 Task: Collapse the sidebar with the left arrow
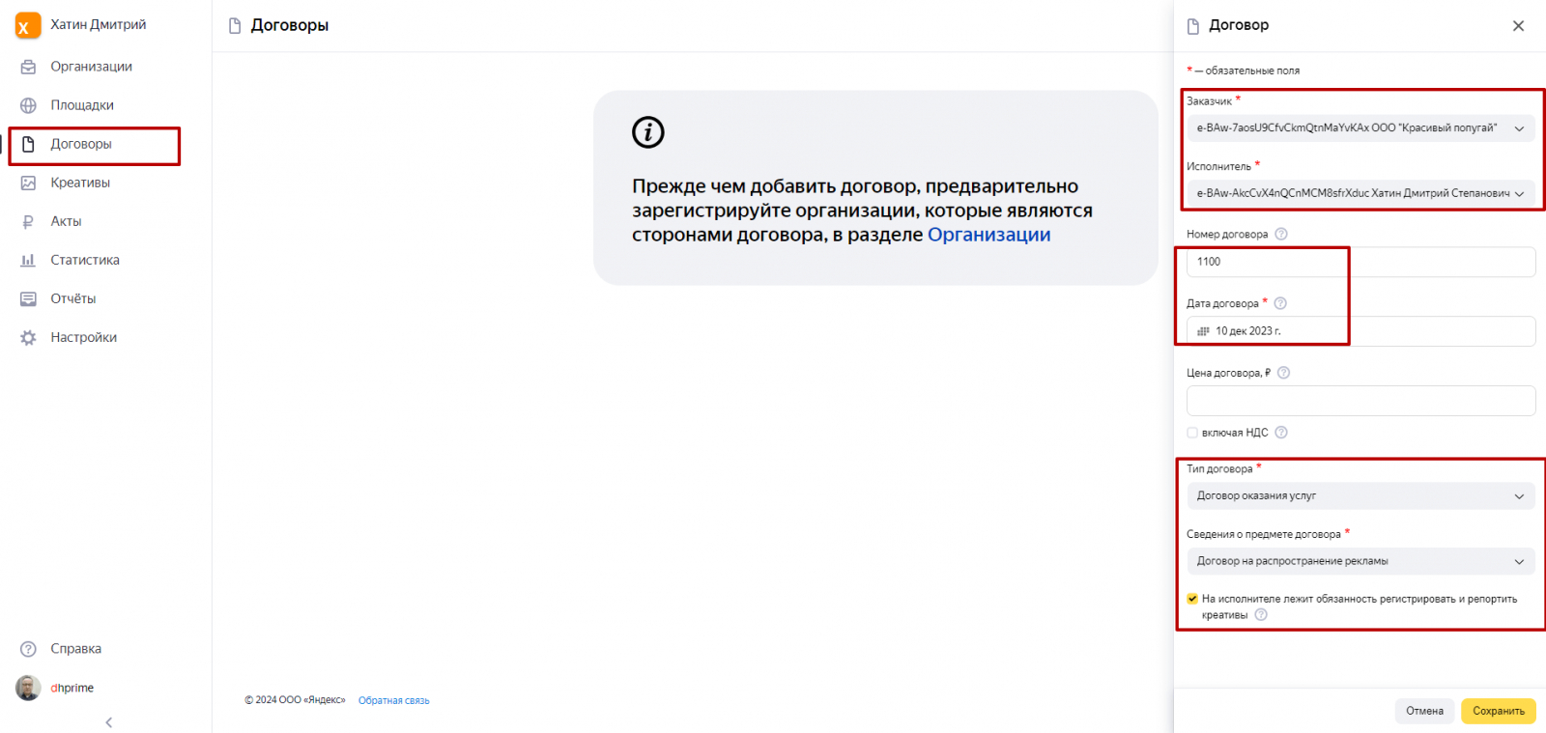click(108, 722)
